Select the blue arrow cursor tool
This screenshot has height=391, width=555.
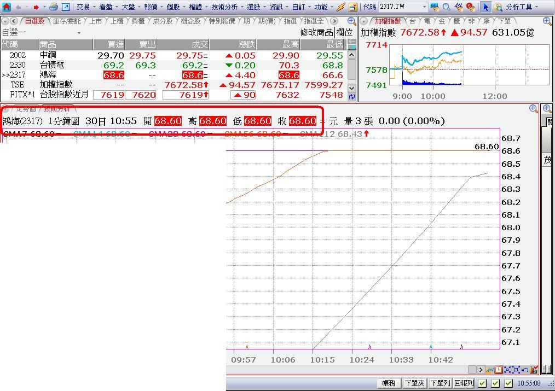(x=485, y=7)
